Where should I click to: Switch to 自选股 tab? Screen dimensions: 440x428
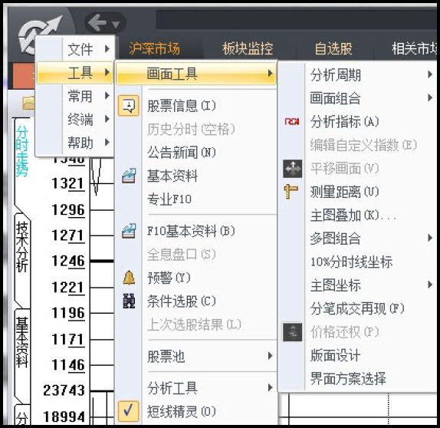click(x=333, y=48)
